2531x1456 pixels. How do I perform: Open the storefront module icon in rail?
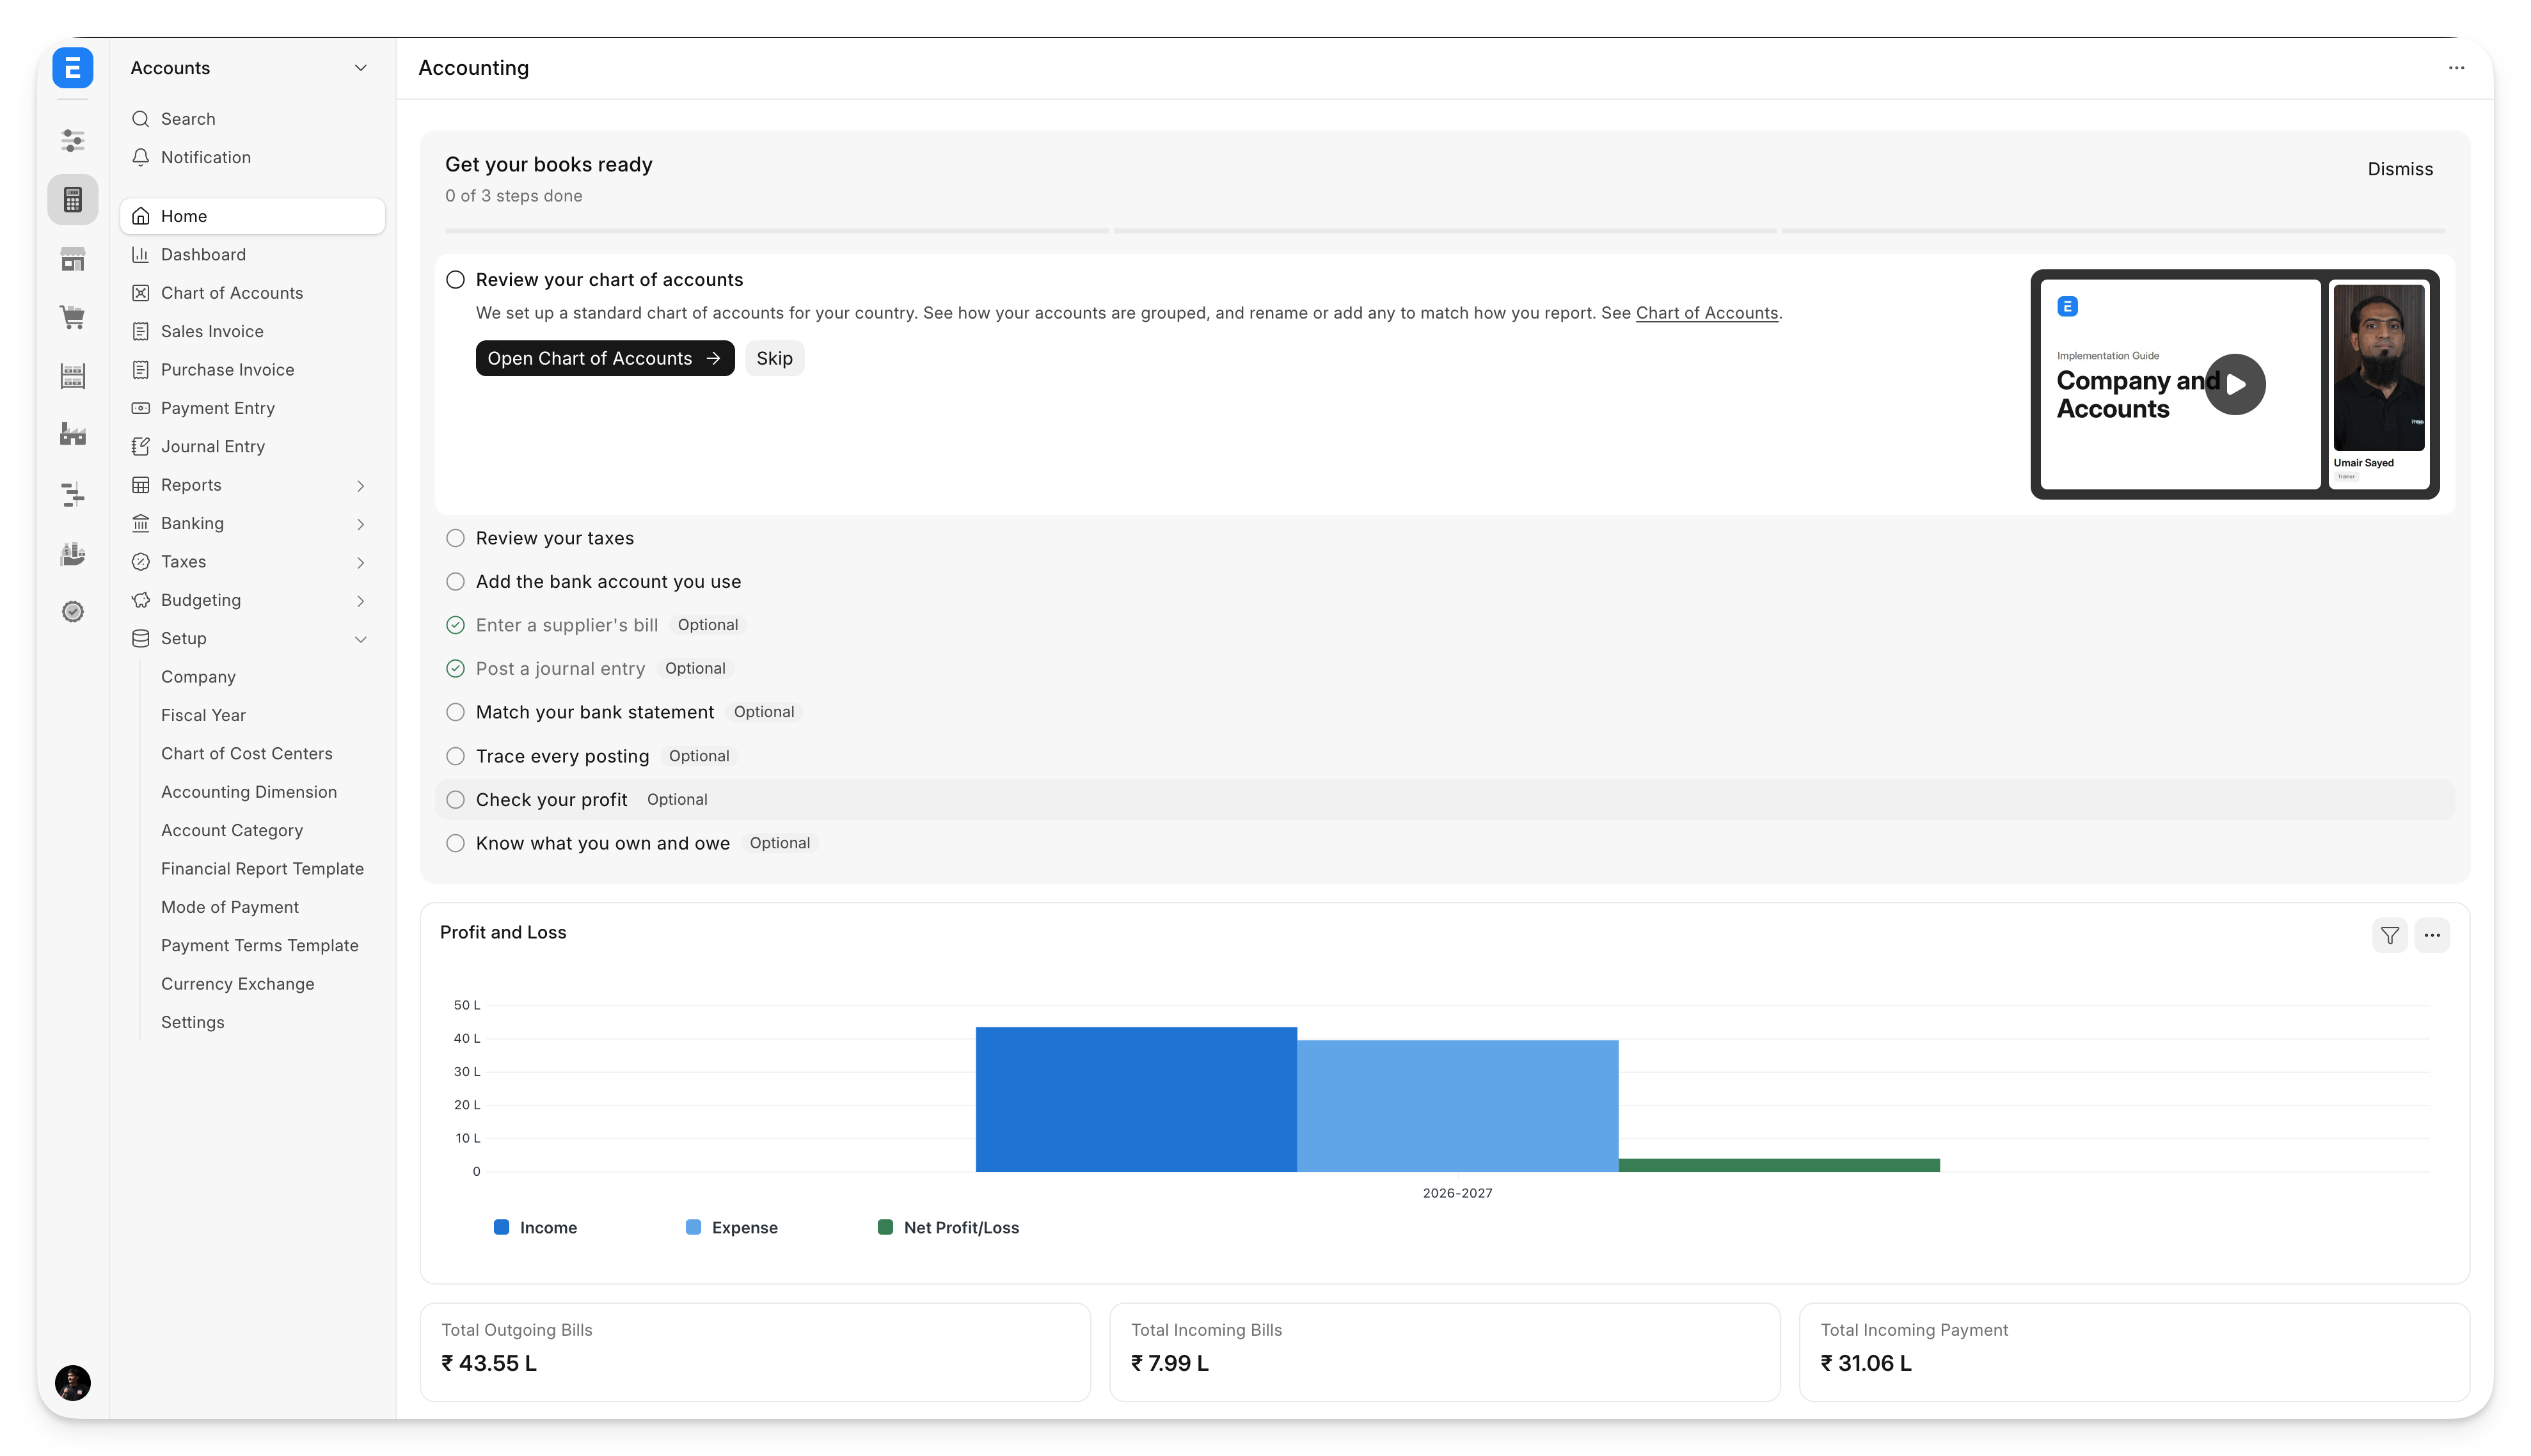[72, 259]
